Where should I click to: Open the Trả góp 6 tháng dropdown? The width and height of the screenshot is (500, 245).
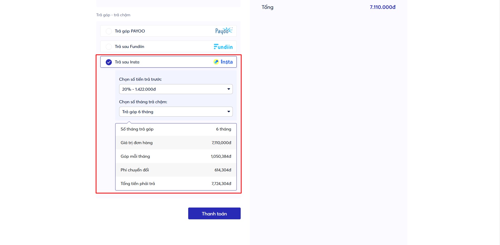[176, 112]
